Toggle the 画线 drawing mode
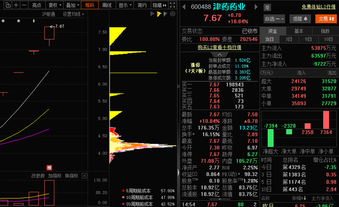This screenshot has height=207, width=339. point(107,5)
